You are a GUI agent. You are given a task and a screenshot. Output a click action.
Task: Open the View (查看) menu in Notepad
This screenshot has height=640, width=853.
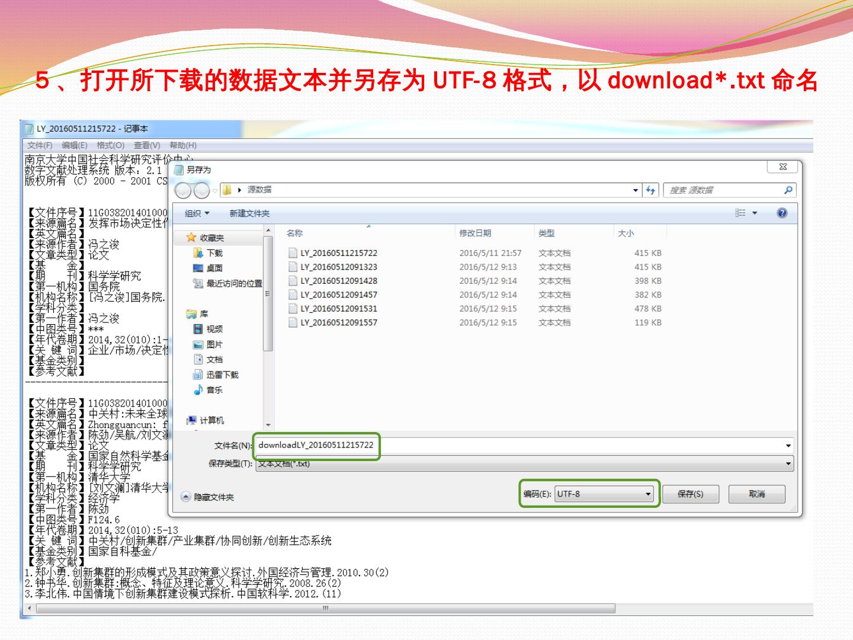click(x=147, y=145)
